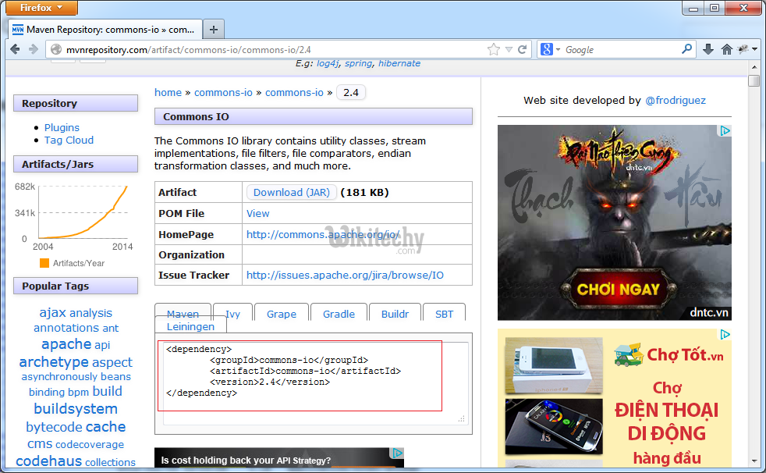The height and width of the screenshot is (473, 766).
Task: Click the Download (JAR) button
Action: 291,192
